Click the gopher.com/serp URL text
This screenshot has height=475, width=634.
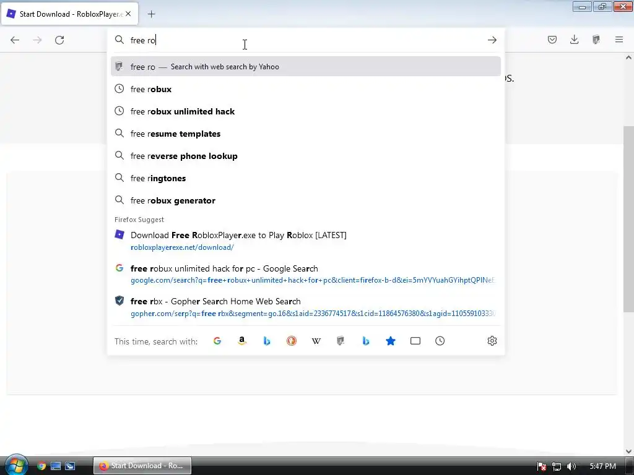click(x=313, y=314)
